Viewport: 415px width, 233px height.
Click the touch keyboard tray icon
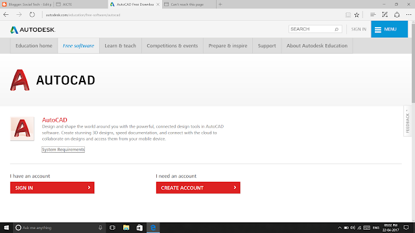click(366, 227)
